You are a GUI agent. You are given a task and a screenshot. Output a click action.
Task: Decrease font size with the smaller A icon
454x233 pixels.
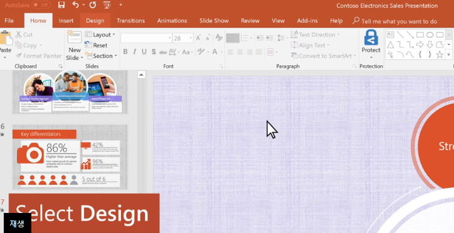click(x=208, y=38)
